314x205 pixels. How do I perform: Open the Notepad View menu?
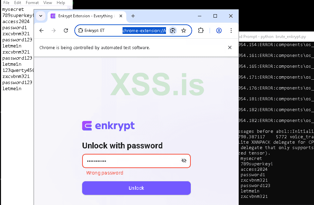(x=48, y=3)
